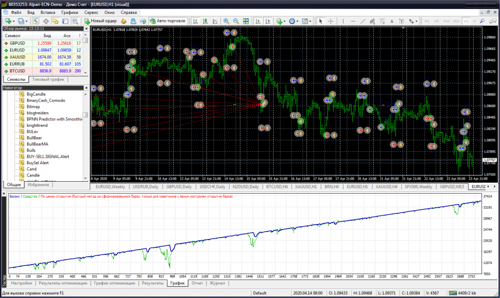This screenshot has height=298, width=500.
Task: Select the XAUUSD symbol row
Action: pyautogui.click(x=42, y=57)
